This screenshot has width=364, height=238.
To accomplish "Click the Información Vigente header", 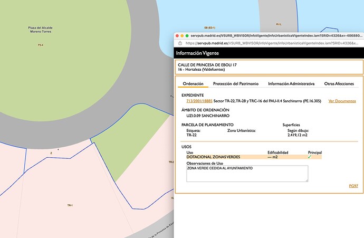I will point(197,53).
